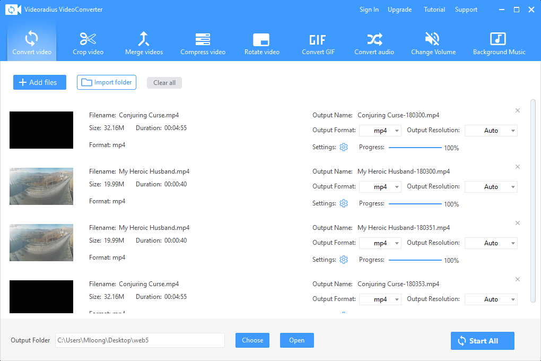Expand the Output Format dropdown for Conjuring Curse
The image size is (541, 361).
coord(380,130)
